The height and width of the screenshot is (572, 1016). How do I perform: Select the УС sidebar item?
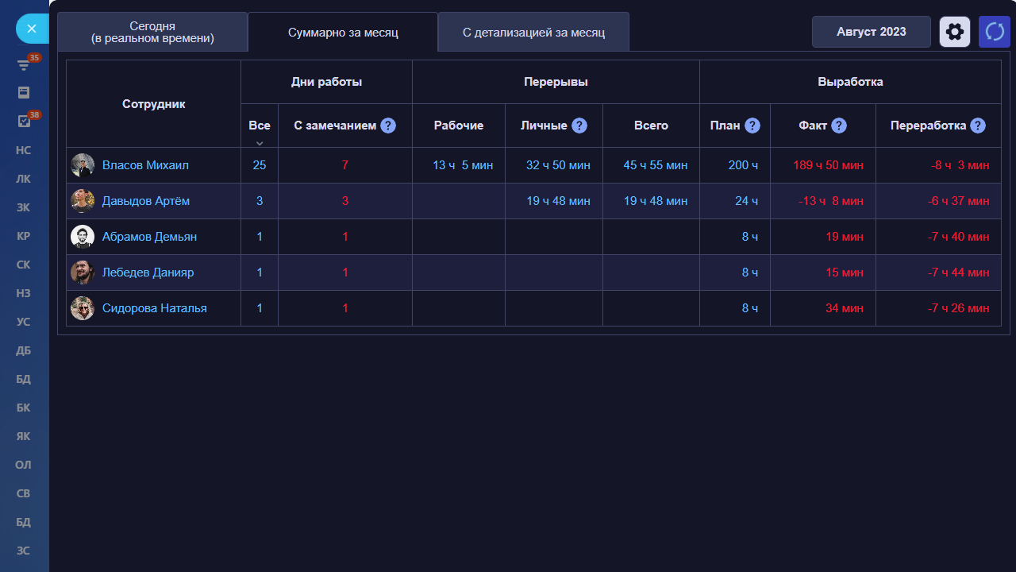tap(24, 322)
